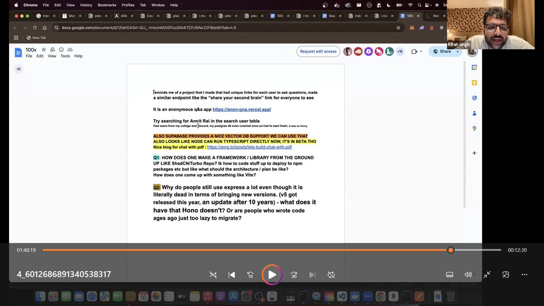Click the move document icon next to the star

click(x=53, y=49)
